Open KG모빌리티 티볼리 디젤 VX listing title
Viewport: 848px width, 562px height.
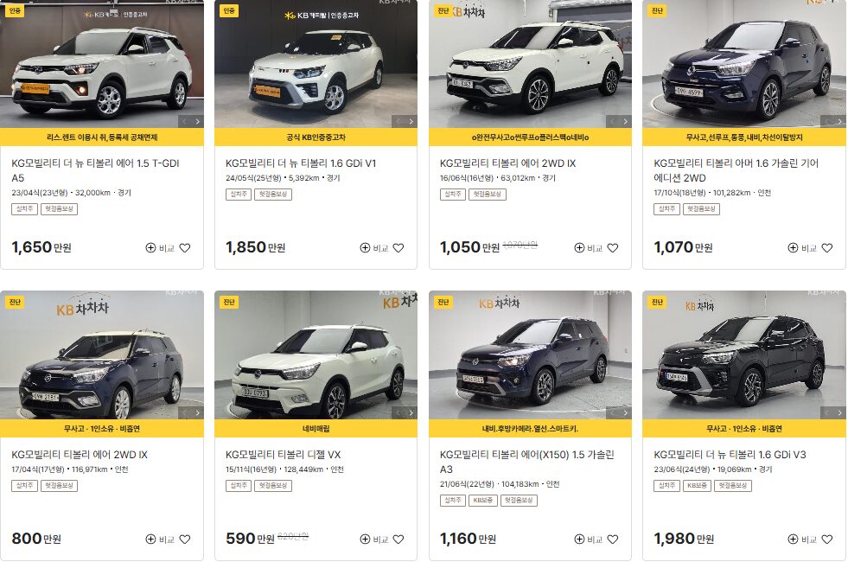pyautogui.click(x=284, y=455)
